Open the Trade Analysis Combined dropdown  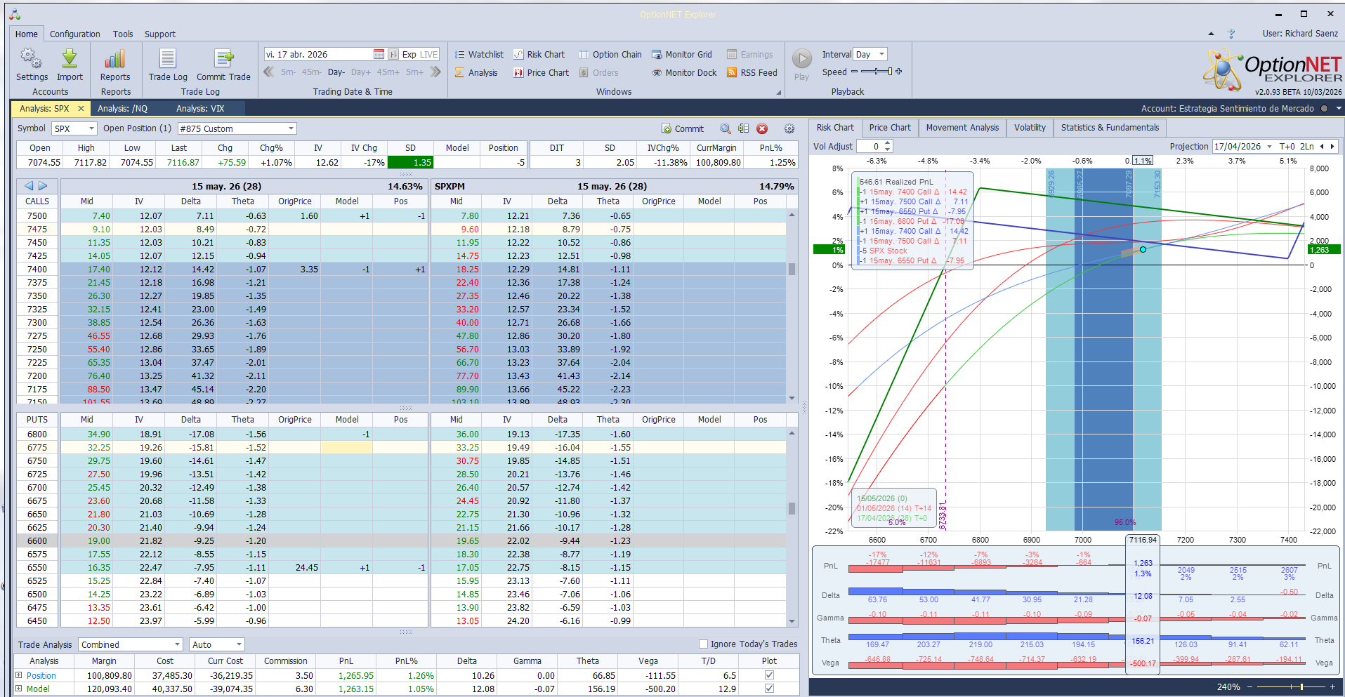(177, 645)
